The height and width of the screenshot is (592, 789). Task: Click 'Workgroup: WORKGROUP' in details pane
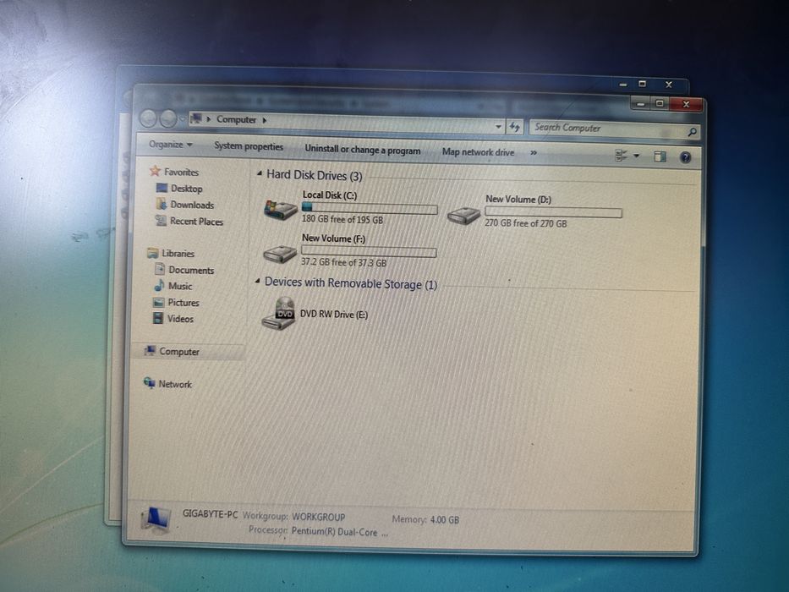[293, 517]
